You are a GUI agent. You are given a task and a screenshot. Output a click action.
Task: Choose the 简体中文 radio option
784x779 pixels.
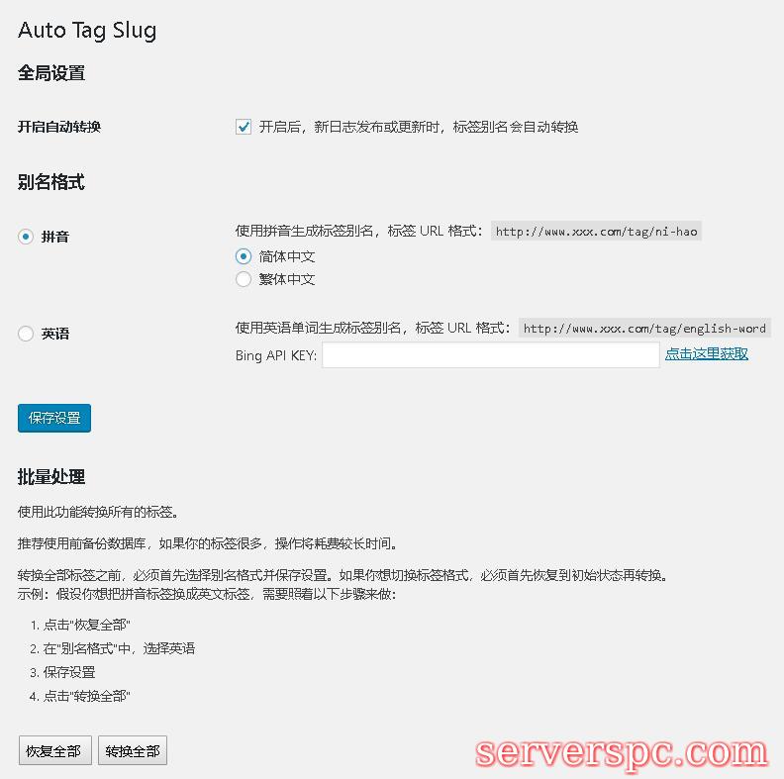pyautogui.click(x=244, y=256)
